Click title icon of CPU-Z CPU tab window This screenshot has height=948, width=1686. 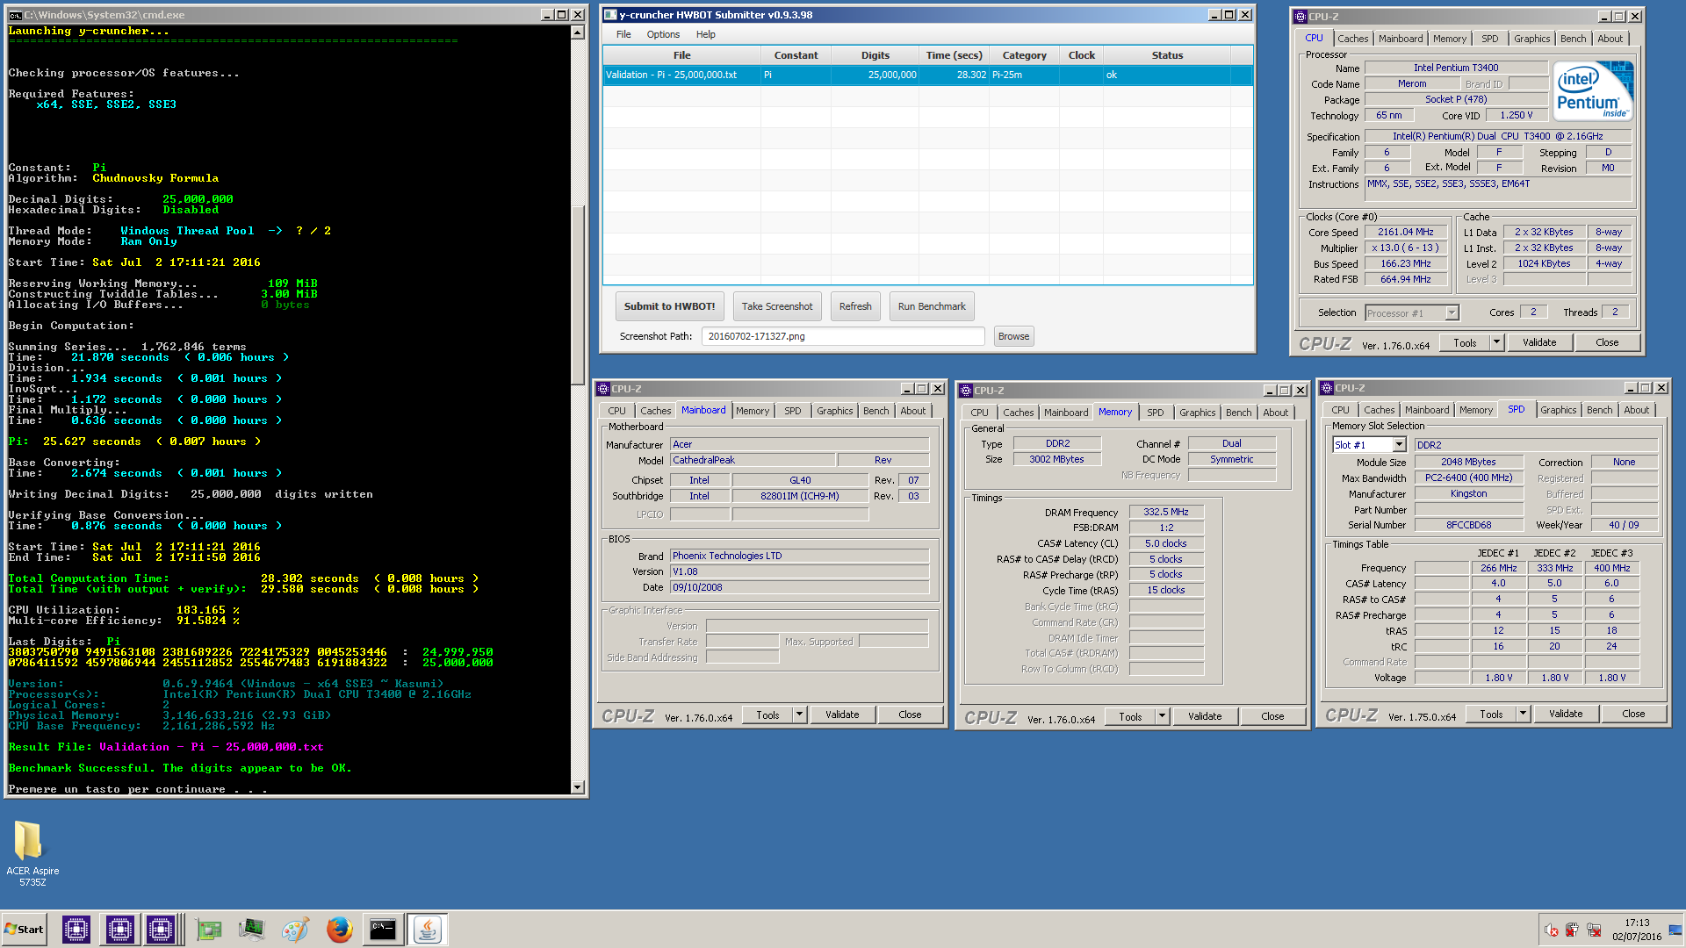tap(1301, 17)
